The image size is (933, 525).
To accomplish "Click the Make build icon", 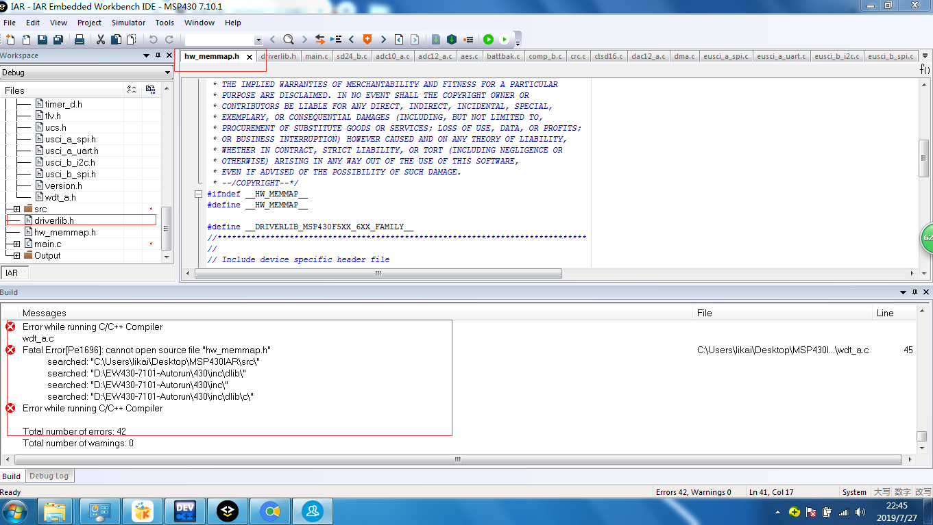I will pyautogui.click(x=452, y=40).
